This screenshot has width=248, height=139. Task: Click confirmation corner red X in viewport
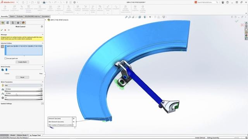tap(242, 25)
